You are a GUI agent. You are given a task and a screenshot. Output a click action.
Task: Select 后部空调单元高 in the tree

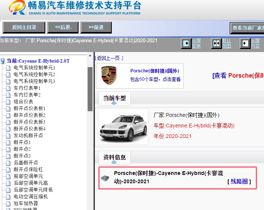31,183
